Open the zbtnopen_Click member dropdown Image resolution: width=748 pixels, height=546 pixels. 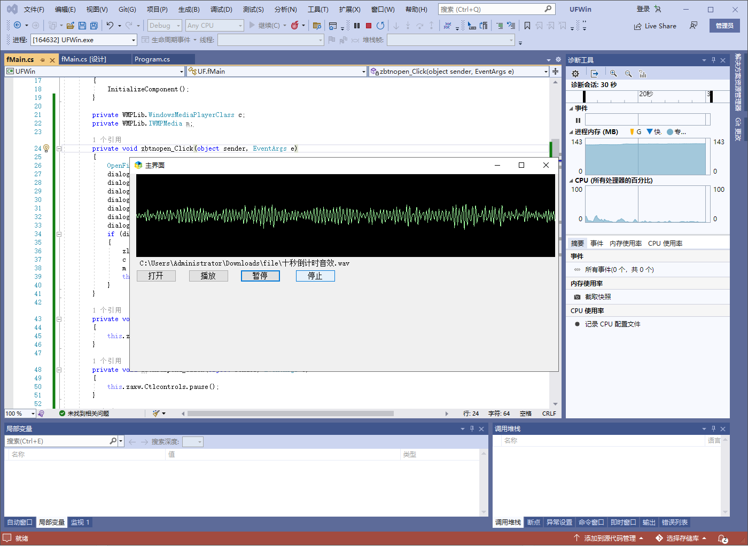pos(459,71)
